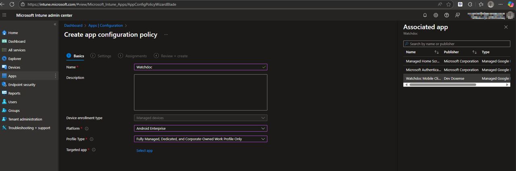This screenshot has height=171, width=516.
Task: Click scrollbar right arrow in app list
Action: (x=508, y=85)
